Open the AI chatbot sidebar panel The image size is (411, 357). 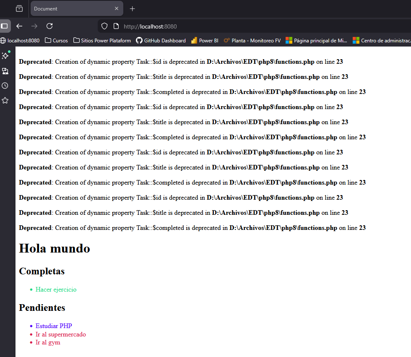5,56
